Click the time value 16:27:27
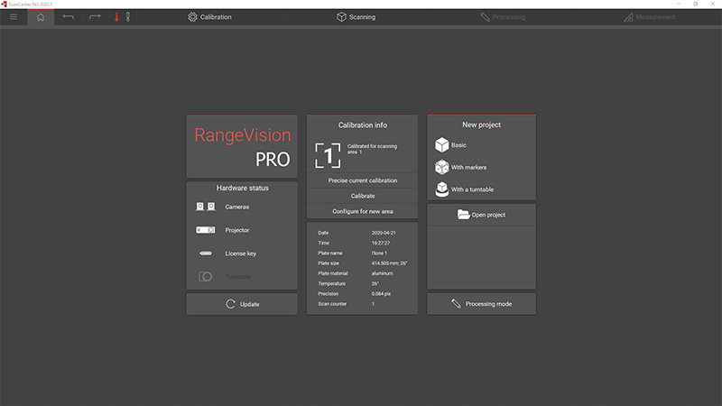Viewport: 722px width, 406px height. (381, 243)
